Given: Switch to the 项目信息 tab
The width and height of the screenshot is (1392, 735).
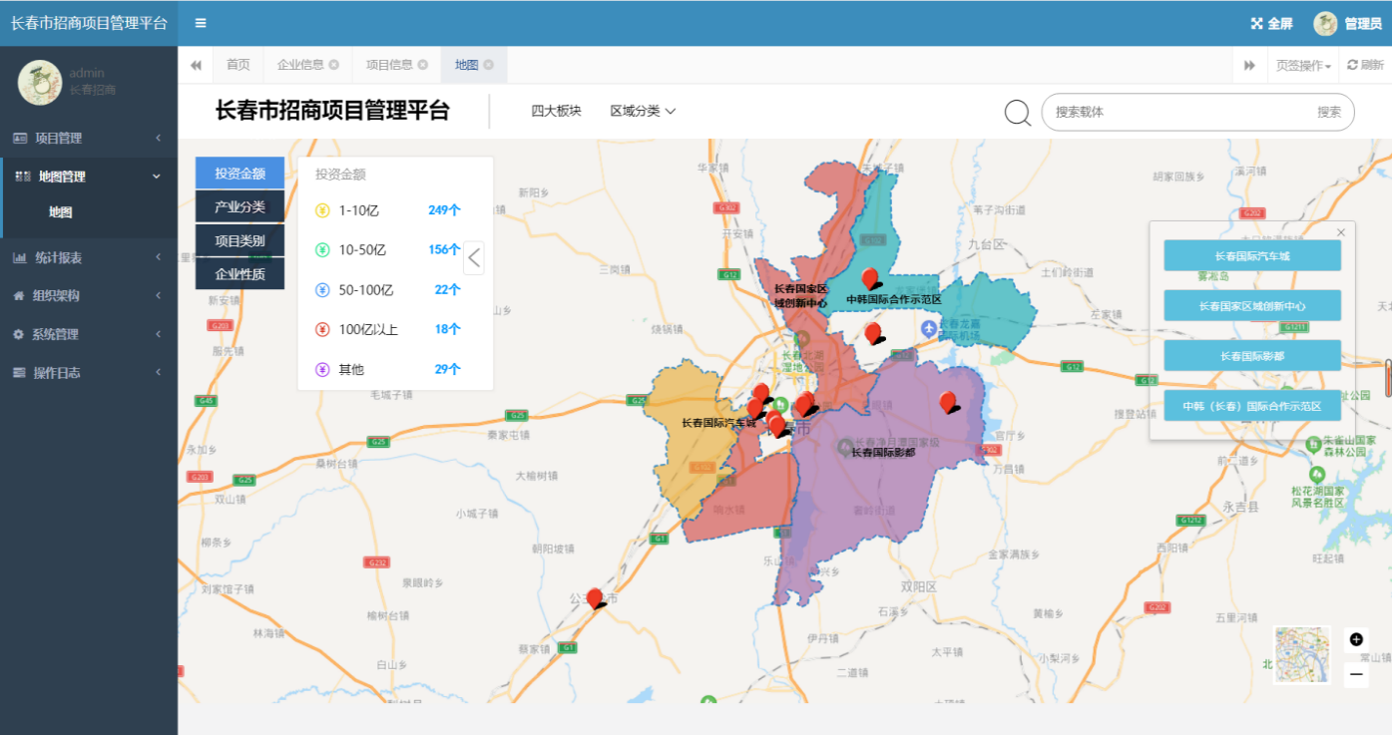Looking at the screenshot, I should pyautogui.click(x=389, y=65).
